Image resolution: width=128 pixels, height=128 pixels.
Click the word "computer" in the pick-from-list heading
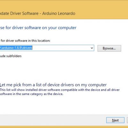point(97,85)
